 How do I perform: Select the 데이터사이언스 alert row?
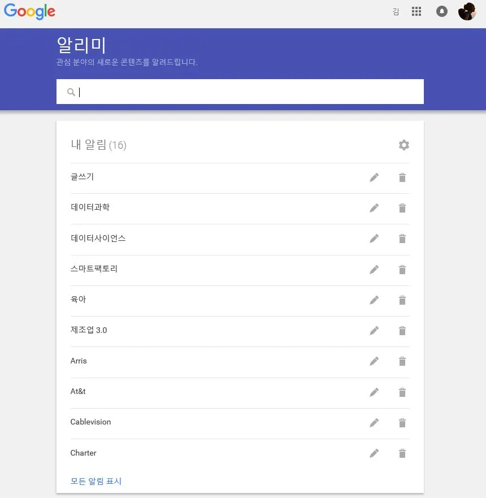240,240
